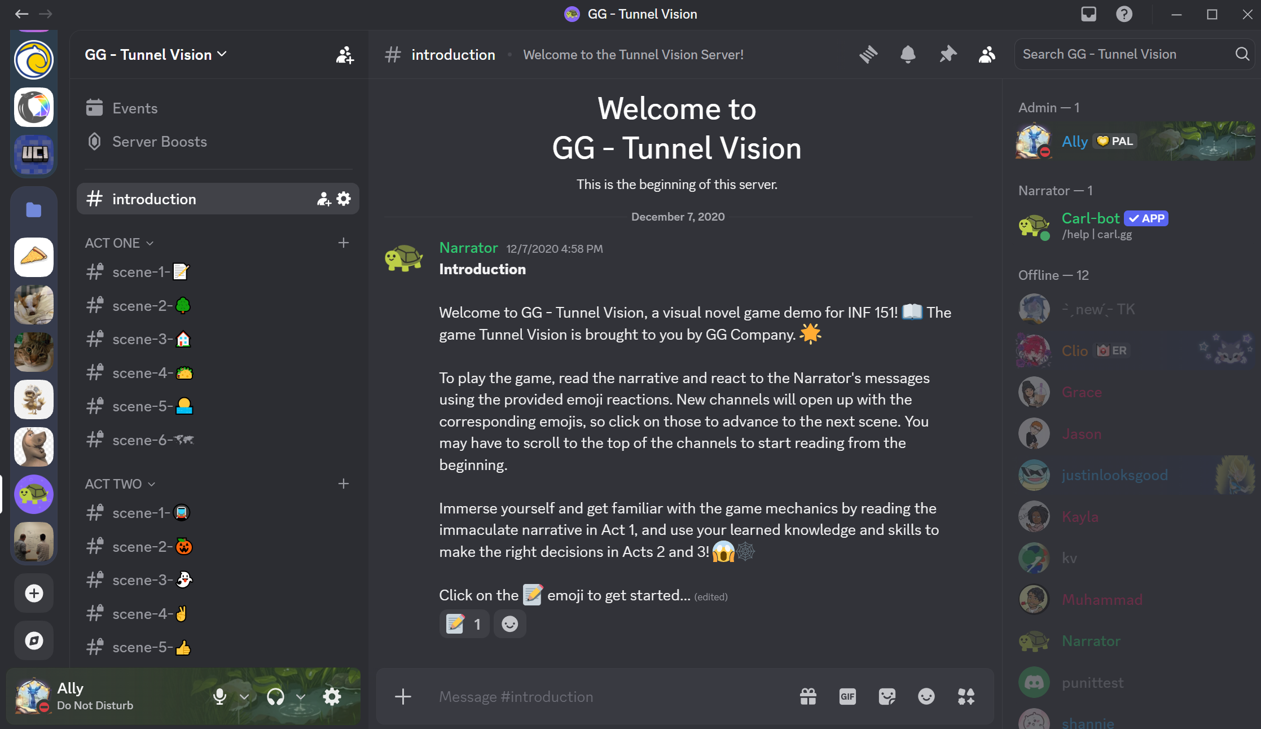The width and height of the screenshot is (1261, 729).
Task: Click the Narrator message turtle avatar
Action: point(403,258)
